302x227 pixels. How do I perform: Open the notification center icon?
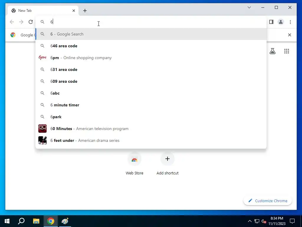(292, 221)
